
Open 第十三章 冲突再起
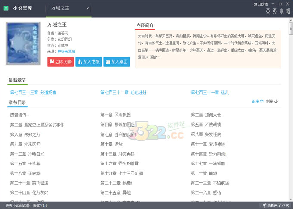(118, 154)
